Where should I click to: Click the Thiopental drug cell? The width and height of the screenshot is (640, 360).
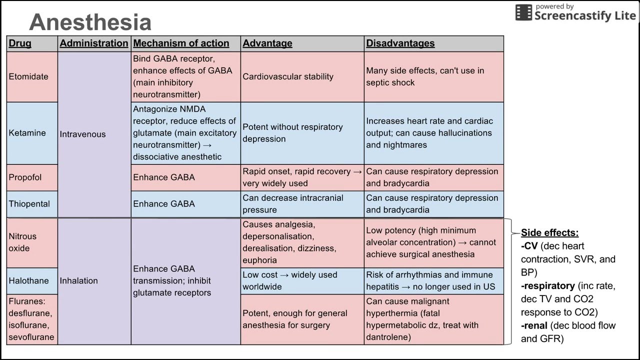tap(29, 204)
